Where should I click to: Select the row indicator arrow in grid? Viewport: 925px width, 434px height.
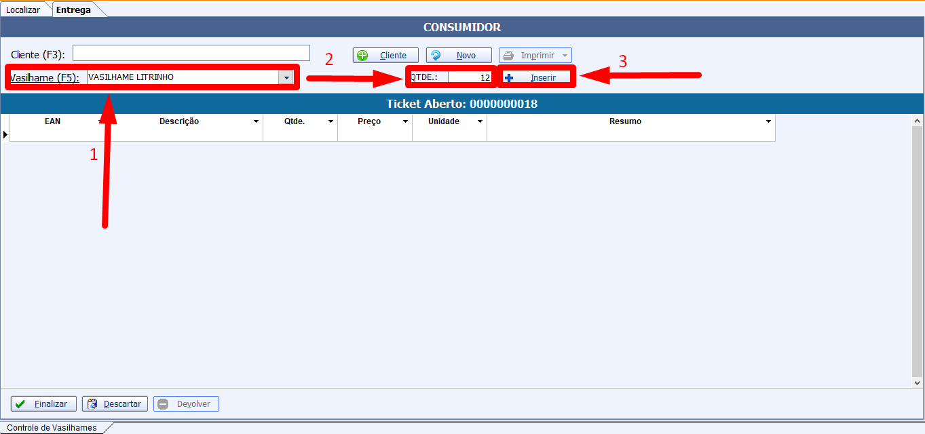tap(5, 135)
